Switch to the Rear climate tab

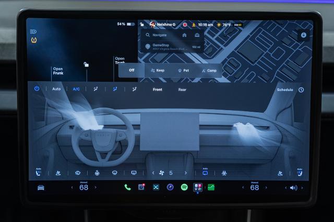[x=182, y=90]
